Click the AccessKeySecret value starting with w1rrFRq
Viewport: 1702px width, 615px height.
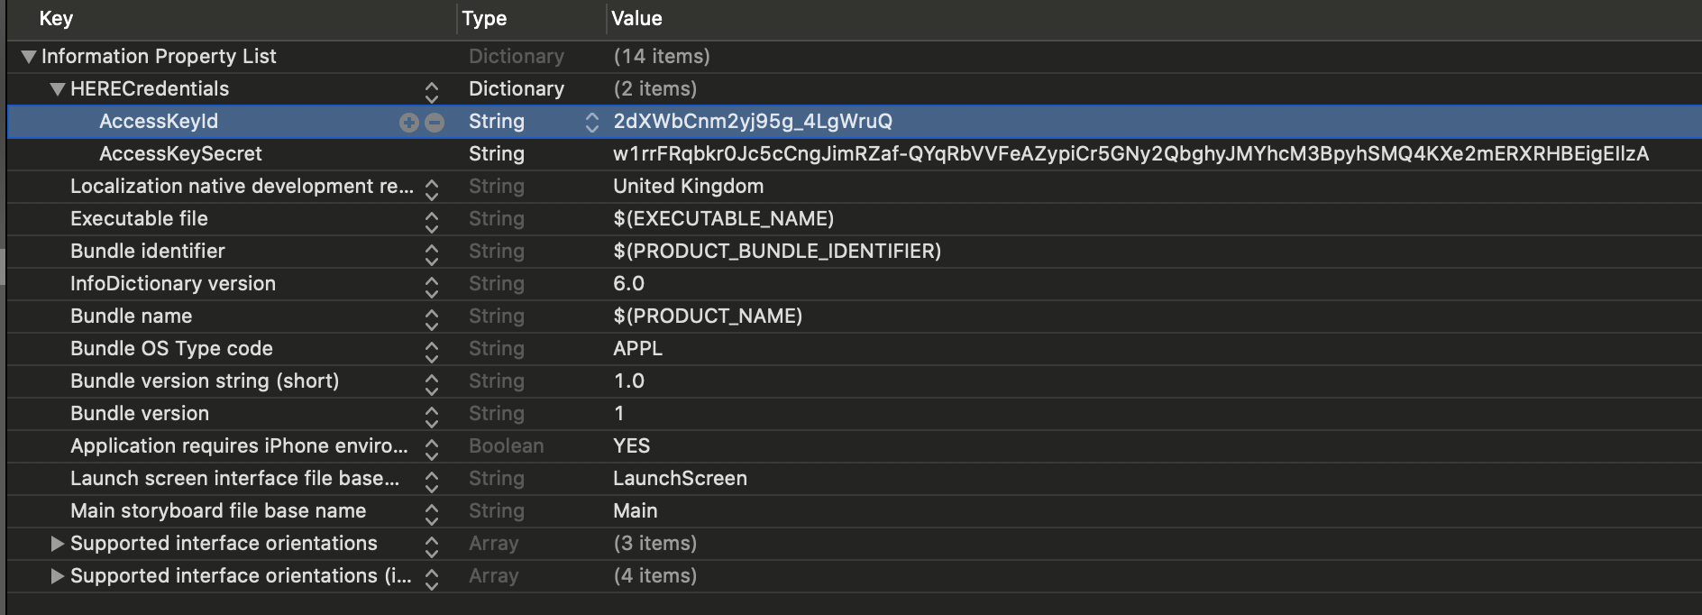click(1131, 154)
